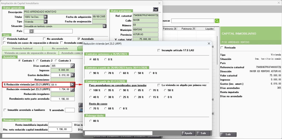Select 25 % reduction option
Screen dimensions: 282x139
pyautogui.click(x=120, y=97)
